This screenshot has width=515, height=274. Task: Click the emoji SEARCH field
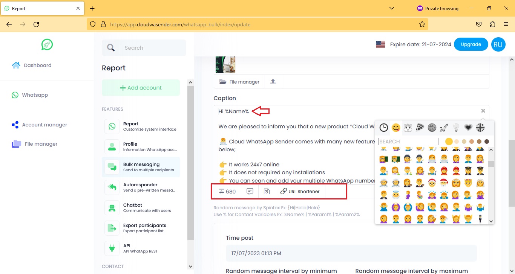[x=408, y=142]
